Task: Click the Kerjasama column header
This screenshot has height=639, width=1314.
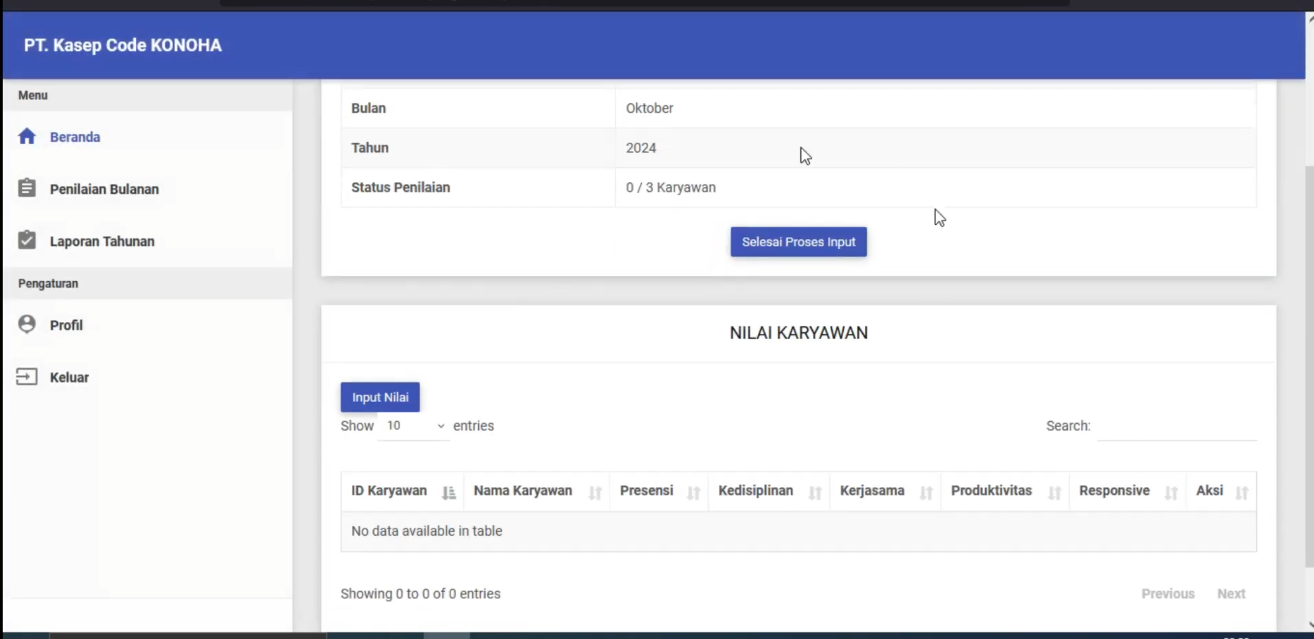Action: click(885, 491)
